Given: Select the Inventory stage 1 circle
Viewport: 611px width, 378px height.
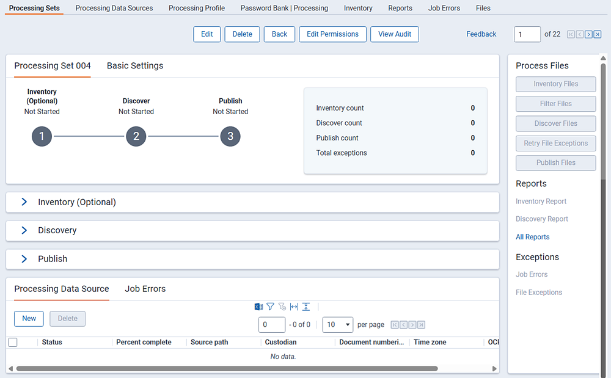Looking at the screenshot, I should (42, 136).
